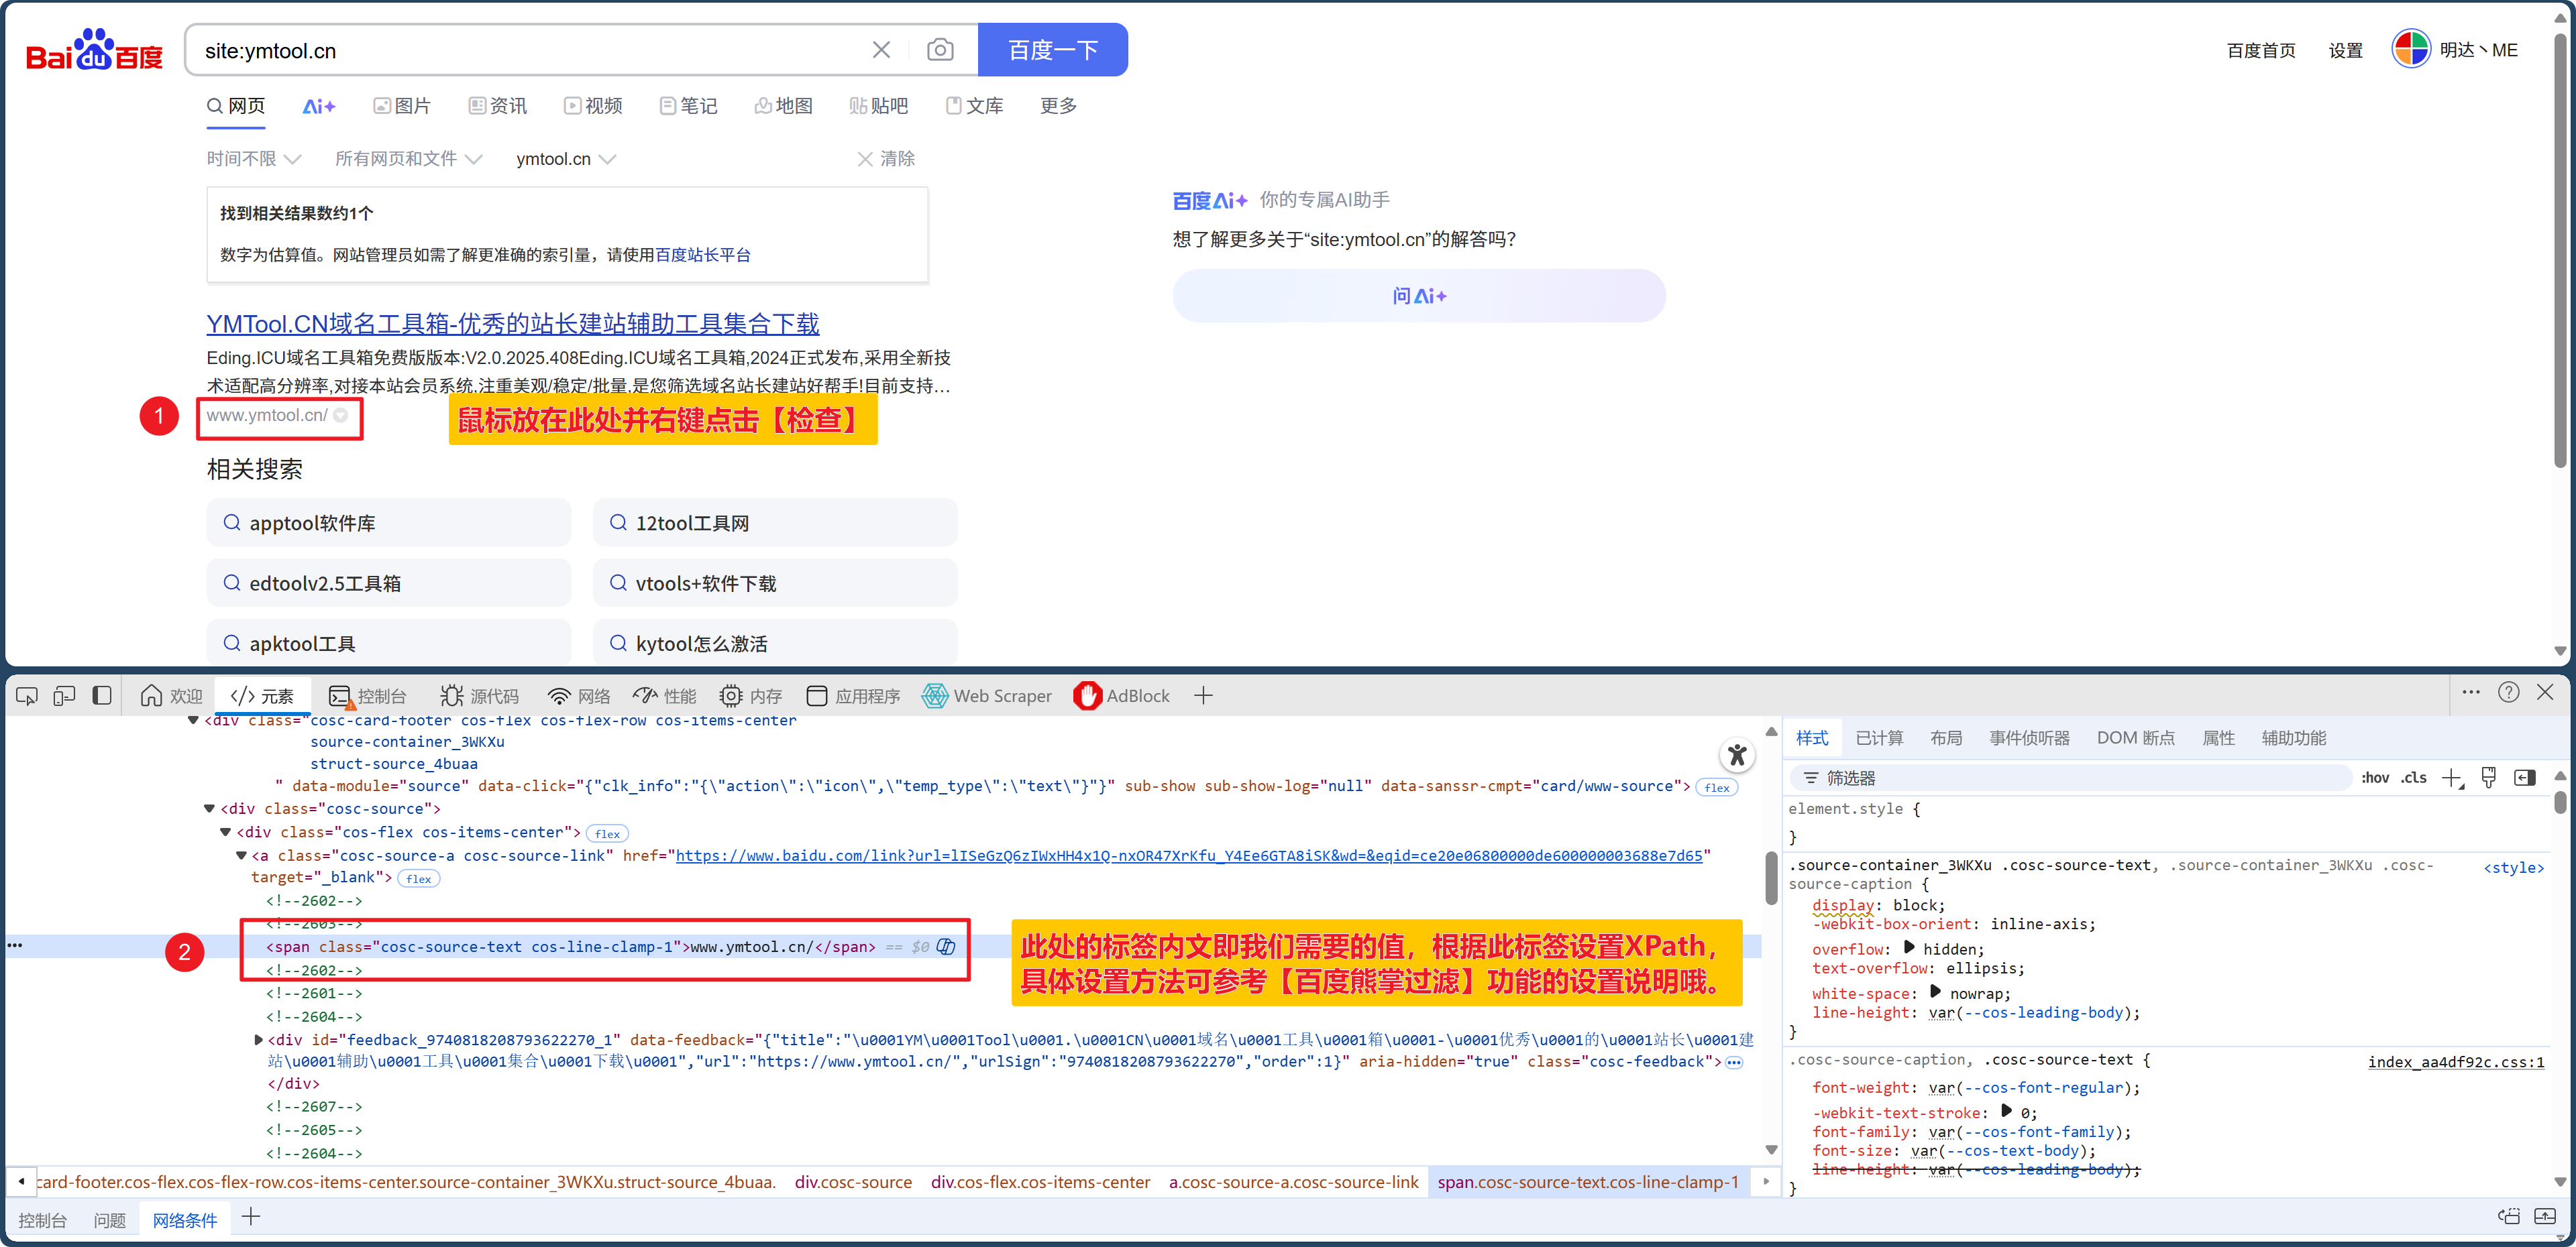Collapse the div class cosc-source node
Image resolution: width=2576 pixels, height=1247 pixels.
(209, 809)
